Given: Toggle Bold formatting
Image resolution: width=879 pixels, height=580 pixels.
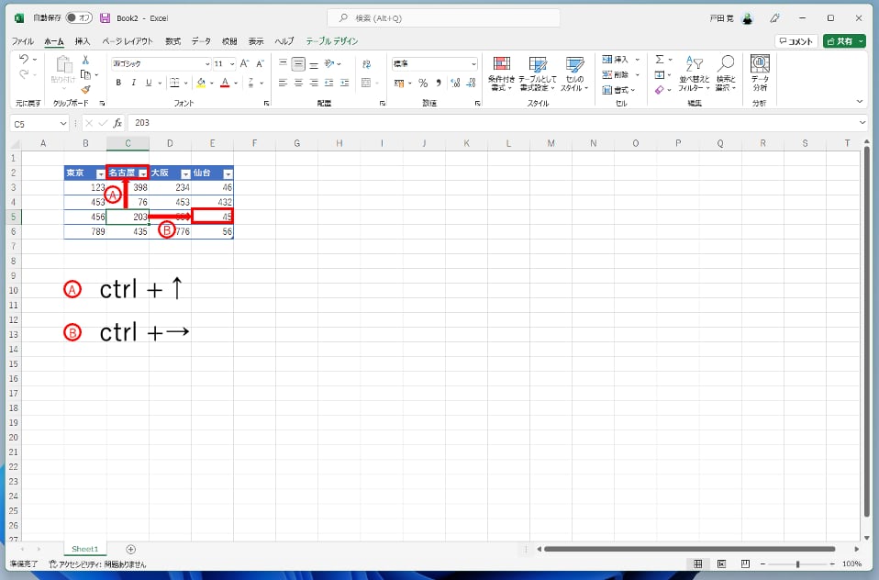Looking at the screenshot, I should (118, 83).
